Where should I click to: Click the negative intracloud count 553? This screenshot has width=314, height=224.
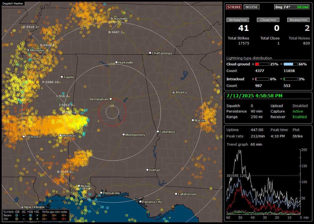(x=287, y=86)
